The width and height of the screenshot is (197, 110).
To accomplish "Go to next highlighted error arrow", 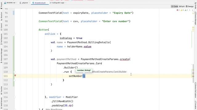I will click(x=192, y=10).
